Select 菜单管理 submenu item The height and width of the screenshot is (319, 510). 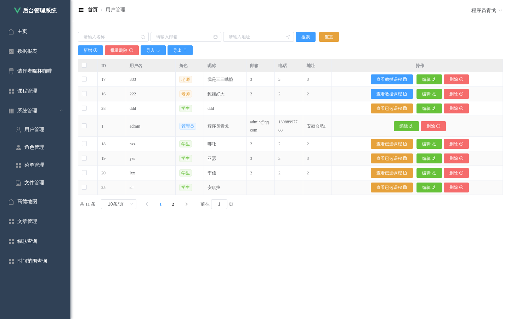(x=35, y=165)
